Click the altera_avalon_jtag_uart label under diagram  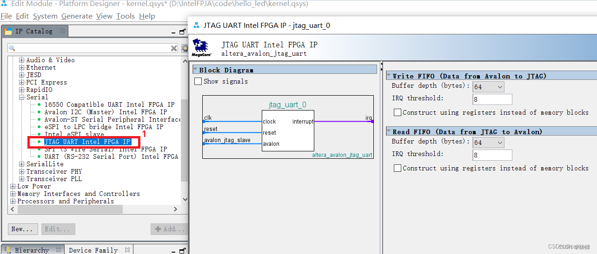342,155
